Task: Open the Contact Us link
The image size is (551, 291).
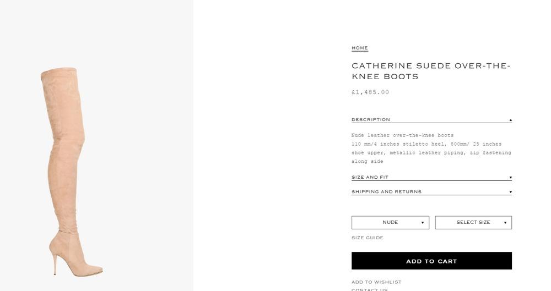Action: pos(369,289)
